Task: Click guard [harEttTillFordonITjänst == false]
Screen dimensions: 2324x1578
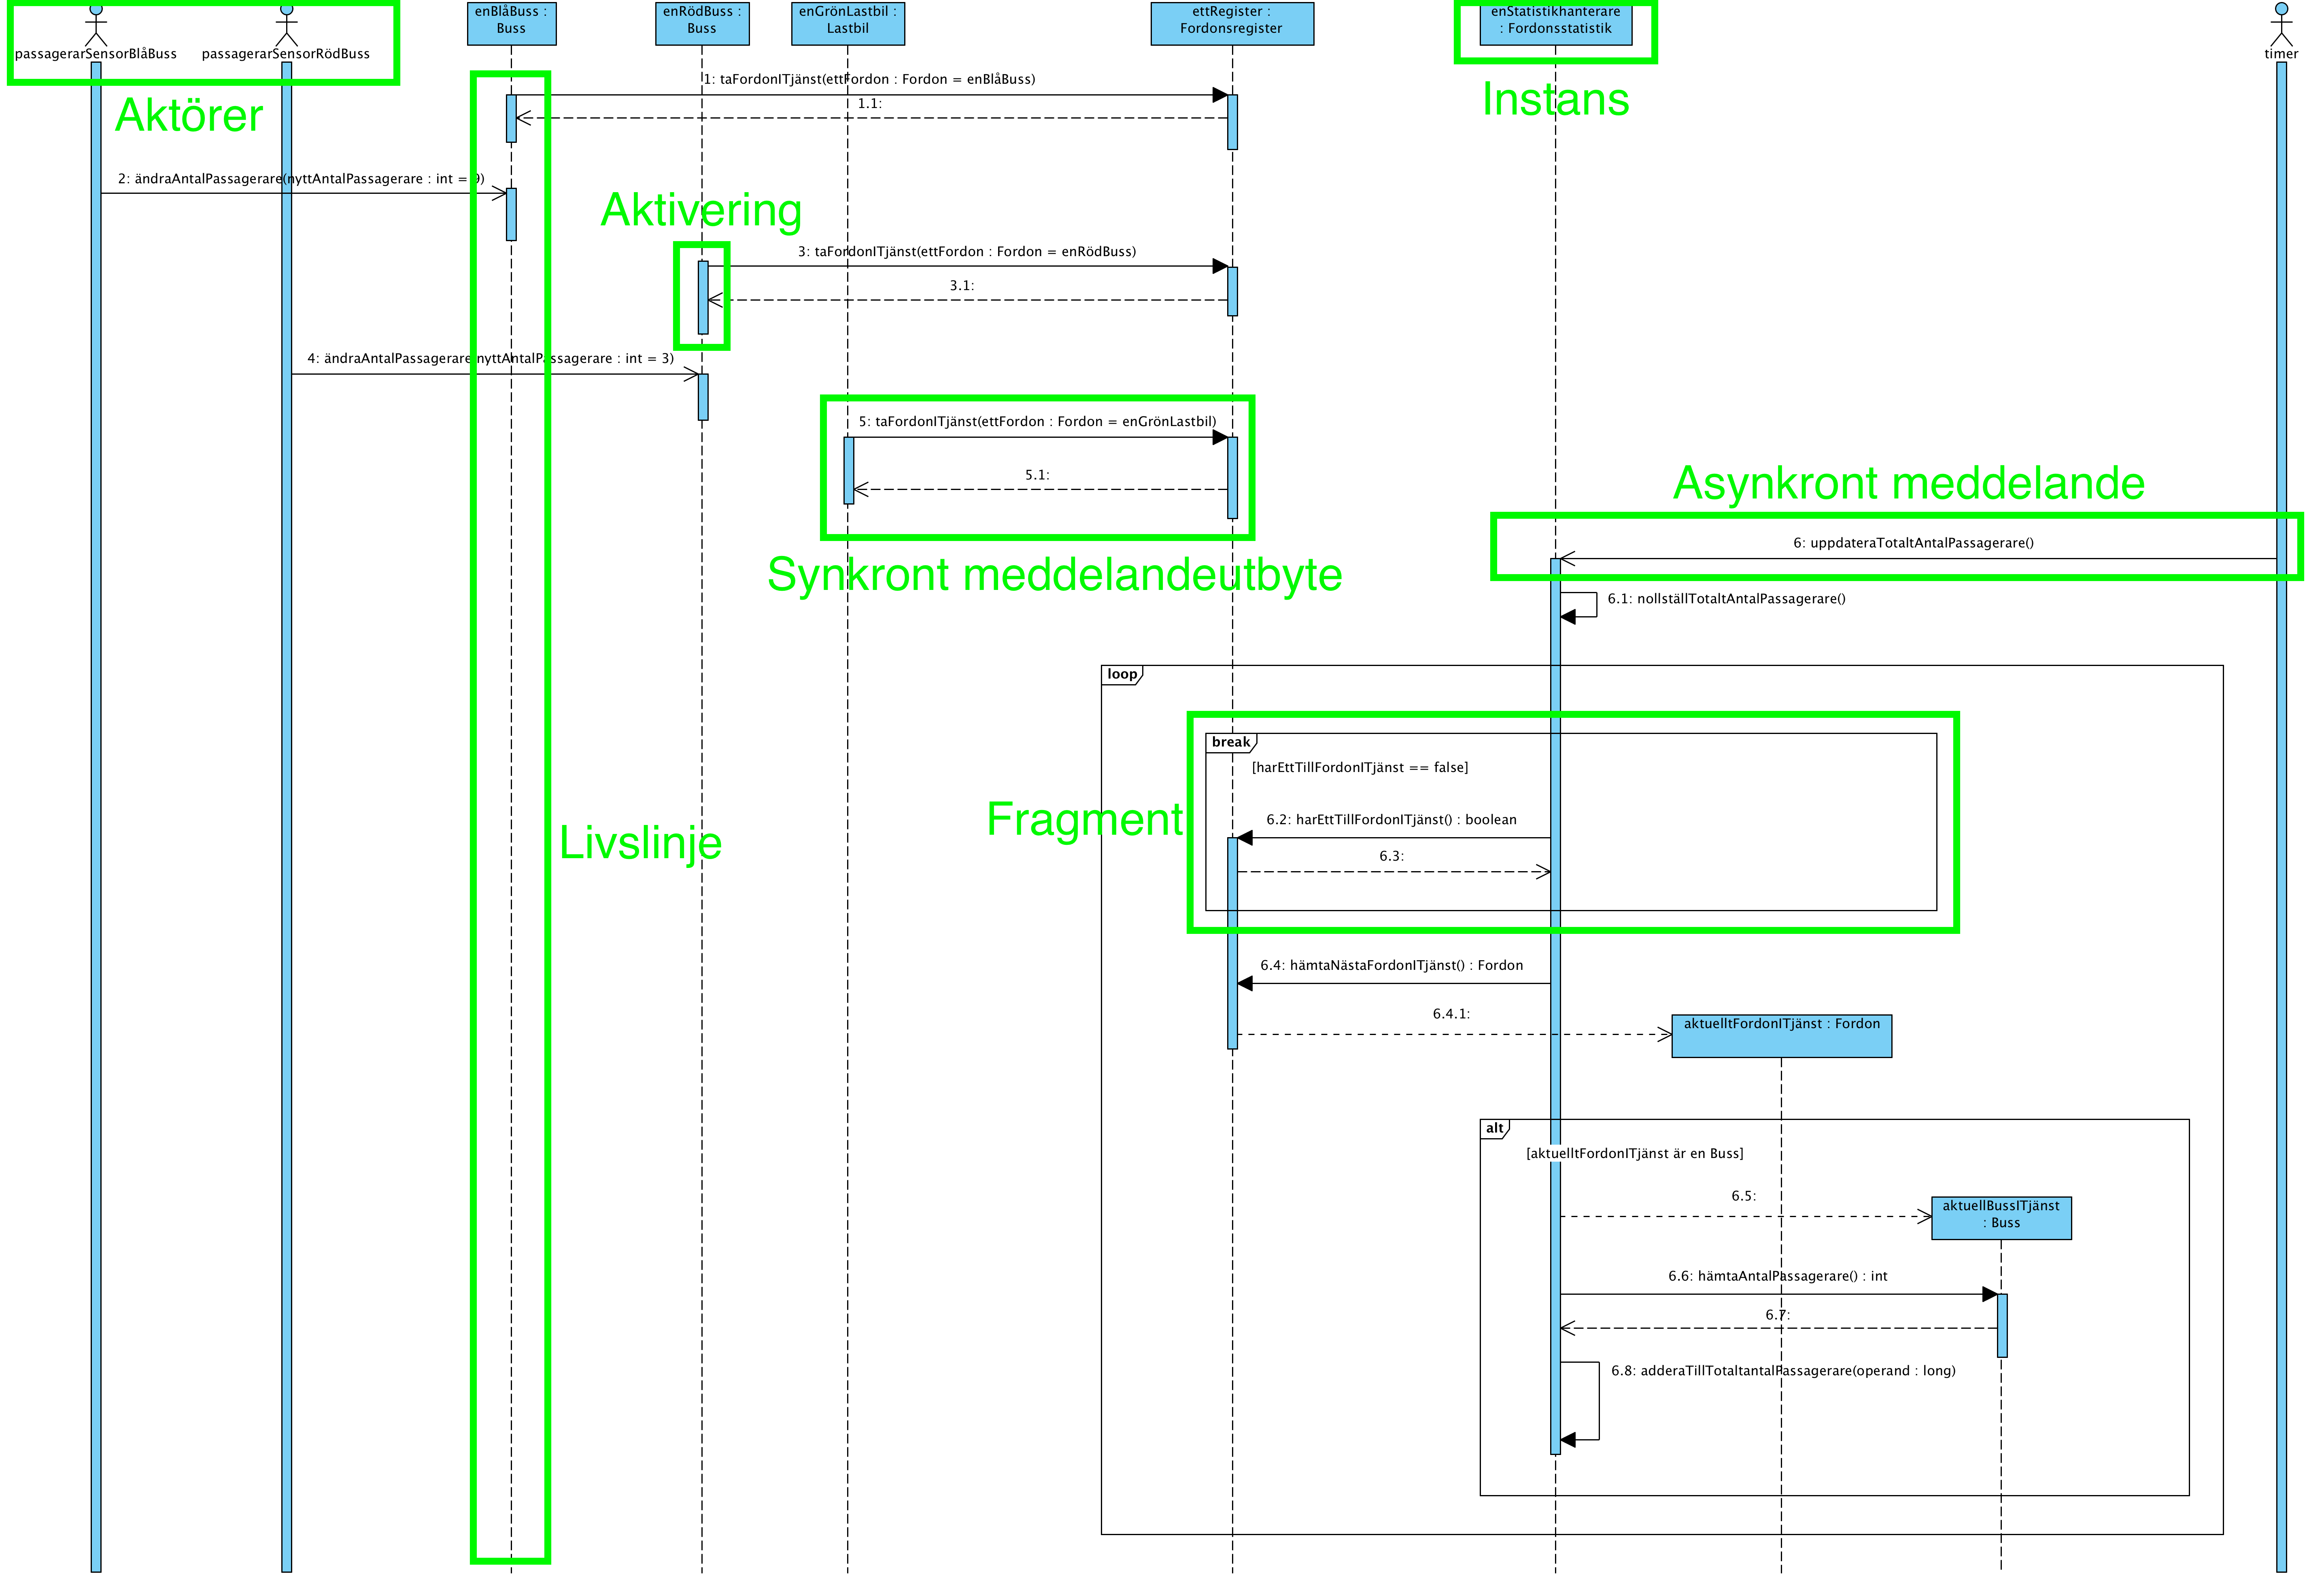Action: (1360, 768)
